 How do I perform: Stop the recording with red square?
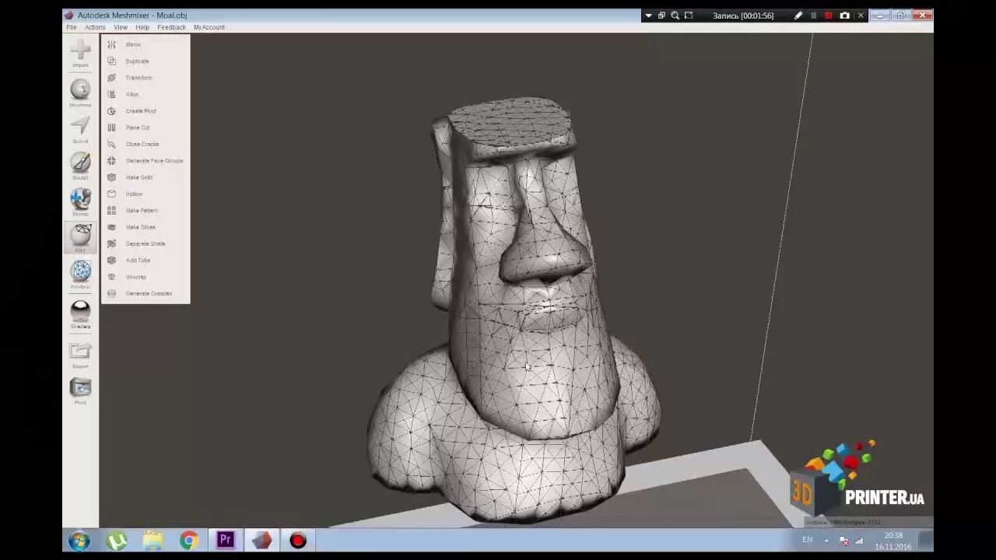coord(829,16)
